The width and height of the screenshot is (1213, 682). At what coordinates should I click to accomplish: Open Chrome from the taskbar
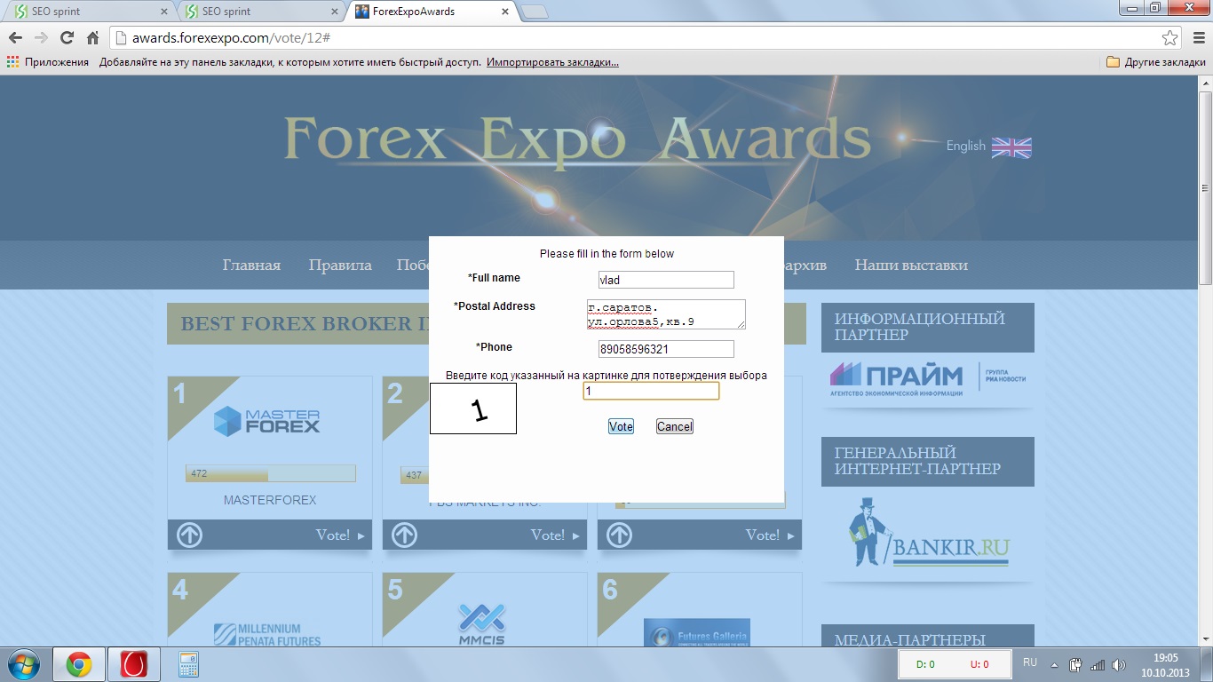[79, 664]
